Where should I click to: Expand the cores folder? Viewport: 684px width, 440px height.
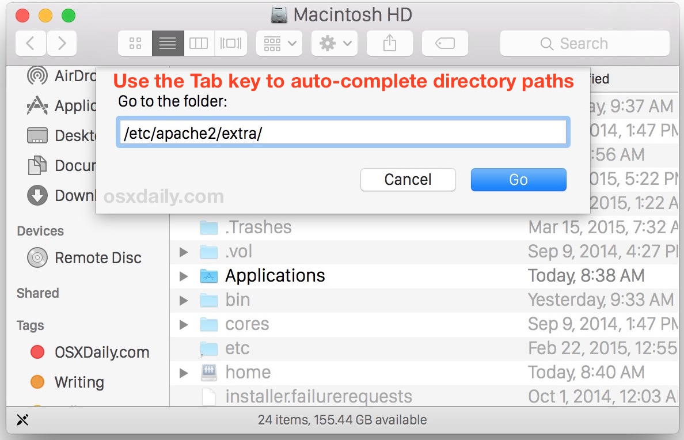[184, 324]
